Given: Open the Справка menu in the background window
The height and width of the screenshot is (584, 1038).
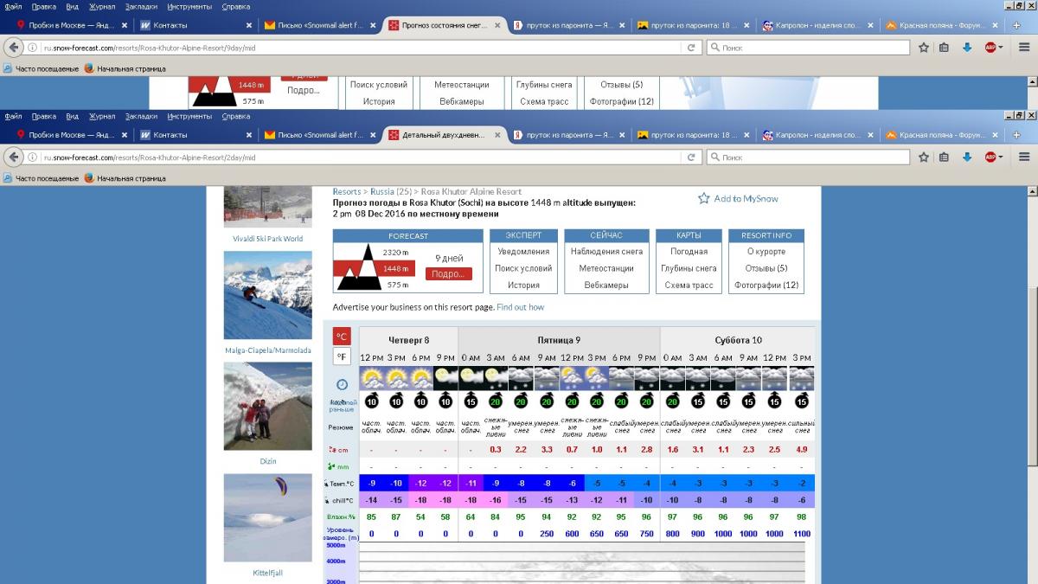Looking at the screenshot, I should tap(236, 6).
